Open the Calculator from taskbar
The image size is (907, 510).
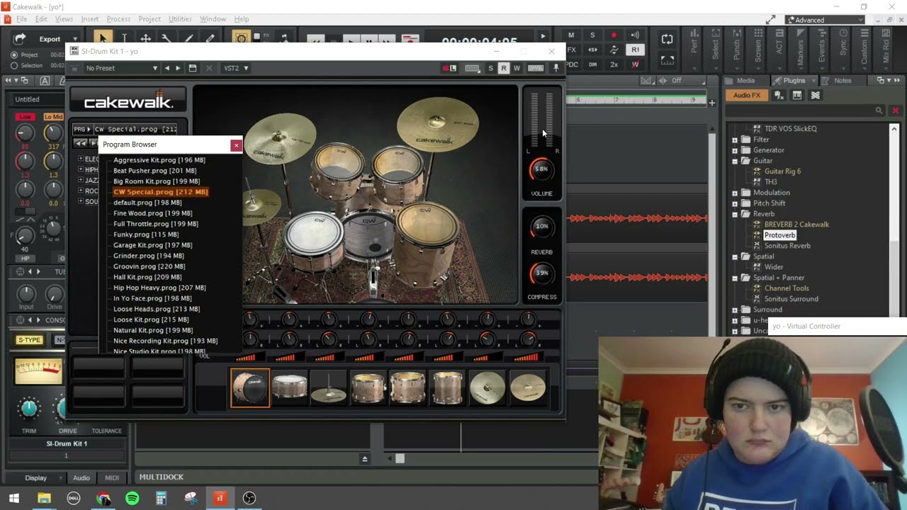(x=161, y=498)
